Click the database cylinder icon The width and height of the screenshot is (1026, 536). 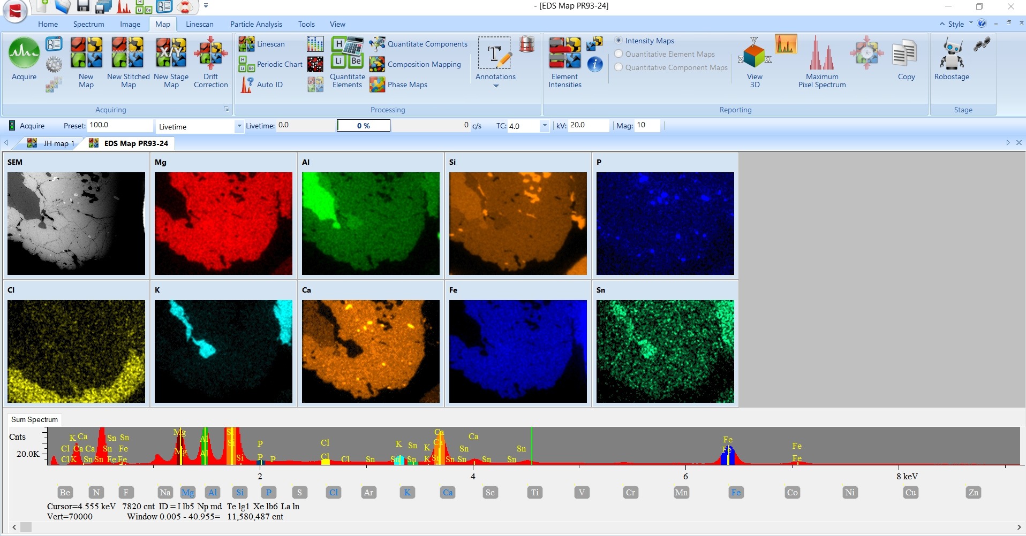point(527,44)
